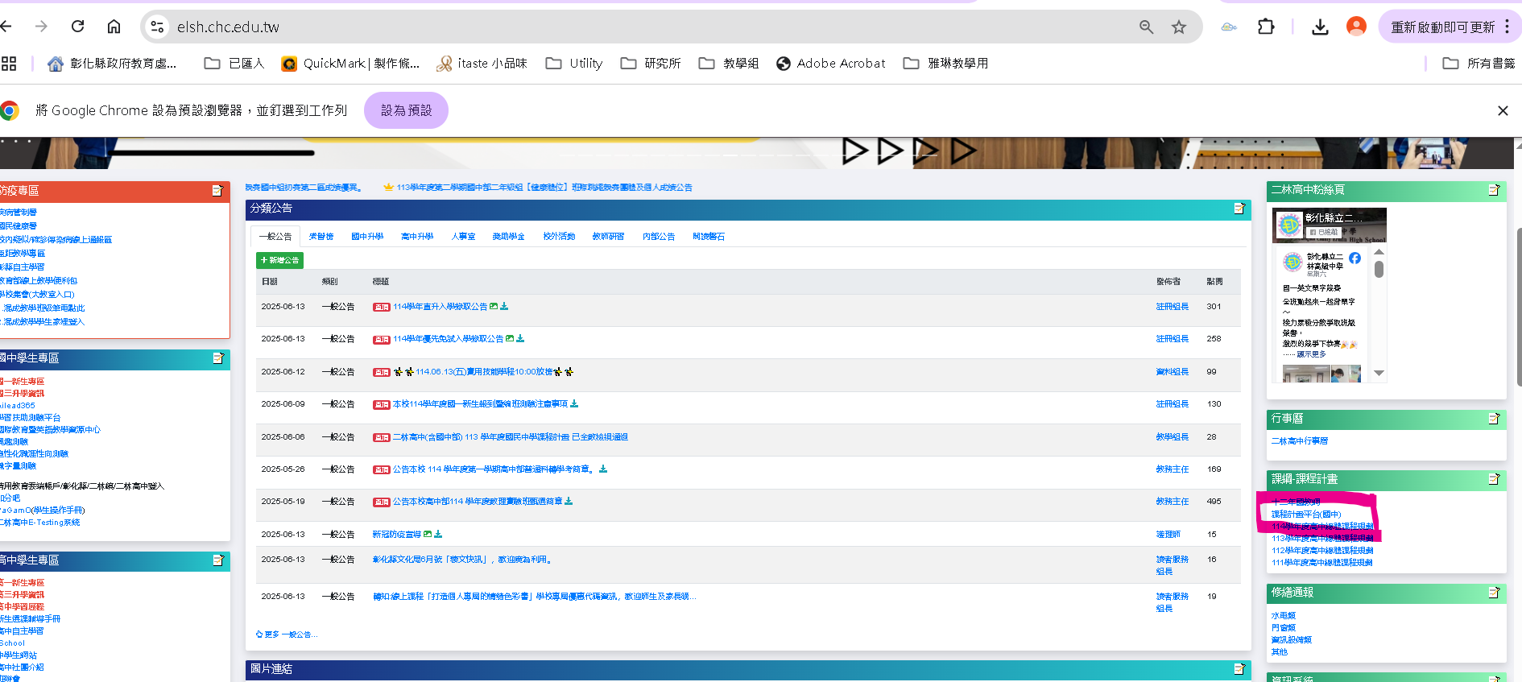Go to the browser home page
Image resolution: width=1522 pixels, height=682 pixels.
114,27
